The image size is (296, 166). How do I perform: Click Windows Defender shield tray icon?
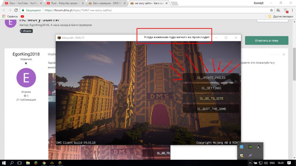(242, 155)
